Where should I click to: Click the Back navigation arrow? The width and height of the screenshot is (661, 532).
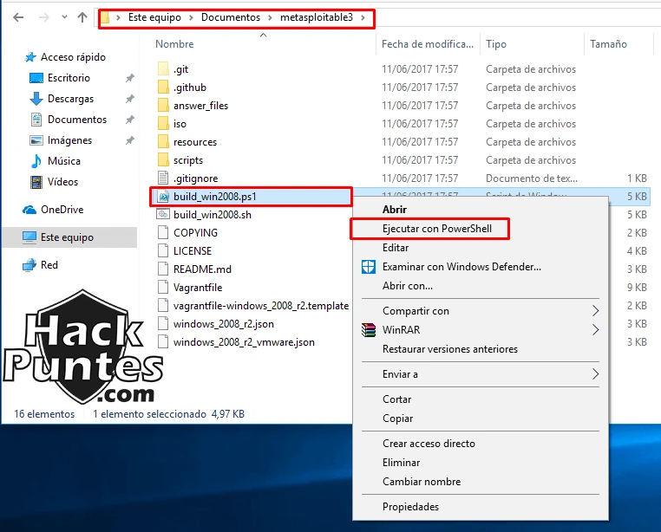pos(18,17)
